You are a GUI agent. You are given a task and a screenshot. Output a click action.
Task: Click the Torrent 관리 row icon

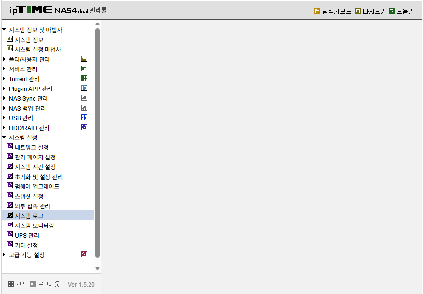pos(84,78)
